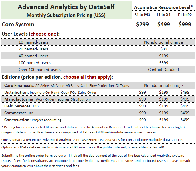Select the 'Commerce: TBD' row label
Screen dimensions: 196x171
[19, 113]
